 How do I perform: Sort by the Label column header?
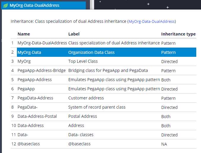pyautogui.click(x=74, y=34)
